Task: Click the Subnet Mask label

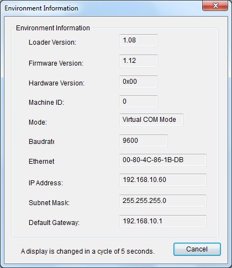Action: (x=49, y=203)
